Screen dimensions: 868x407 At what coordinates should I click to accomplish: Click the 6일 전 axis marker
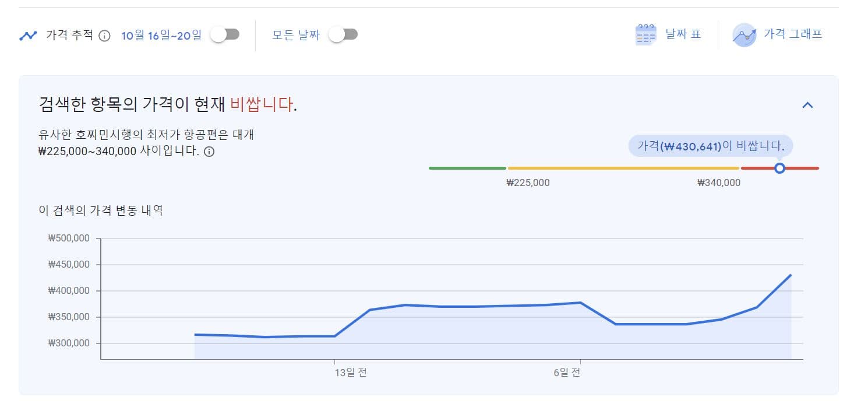tap(567, 373)
